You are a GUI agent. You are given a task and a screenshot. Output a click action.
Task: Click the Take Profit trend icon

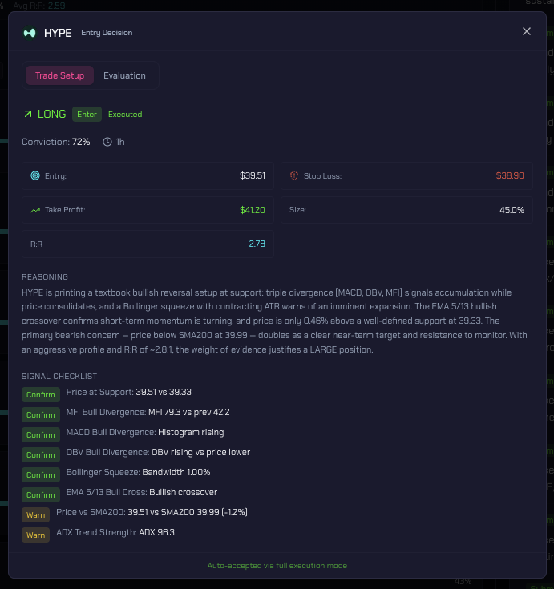point(35,210)
